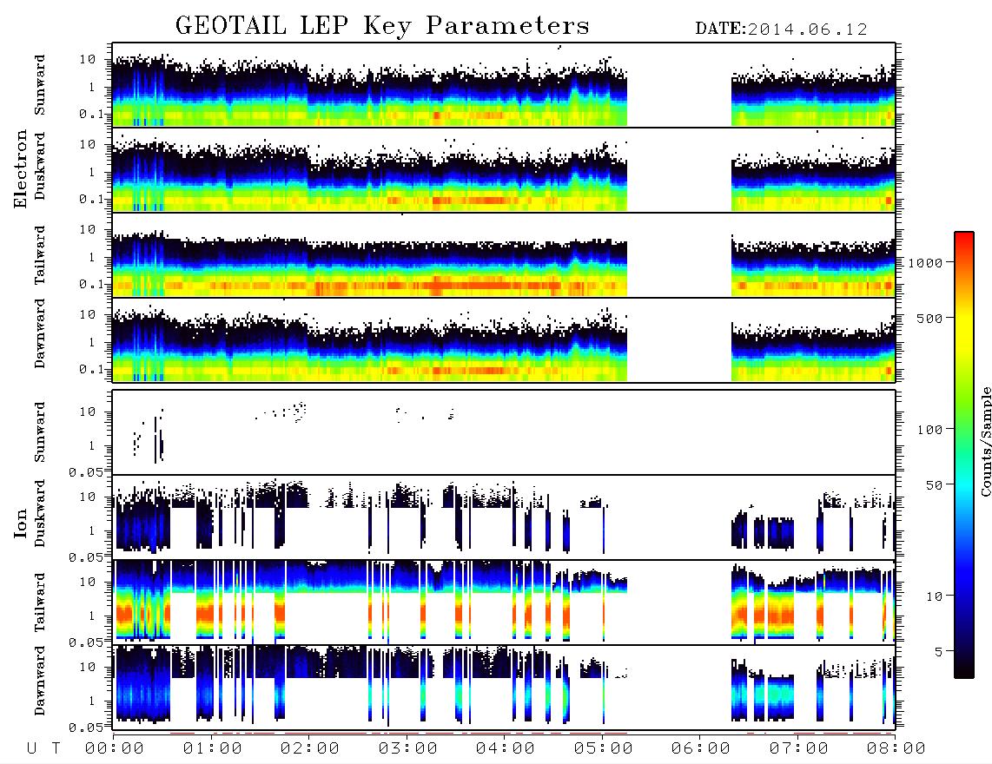Click the "01:00" time tick label
Viewport: 992px width, 764px height.
pyautogui.click(x=213, y=749)
